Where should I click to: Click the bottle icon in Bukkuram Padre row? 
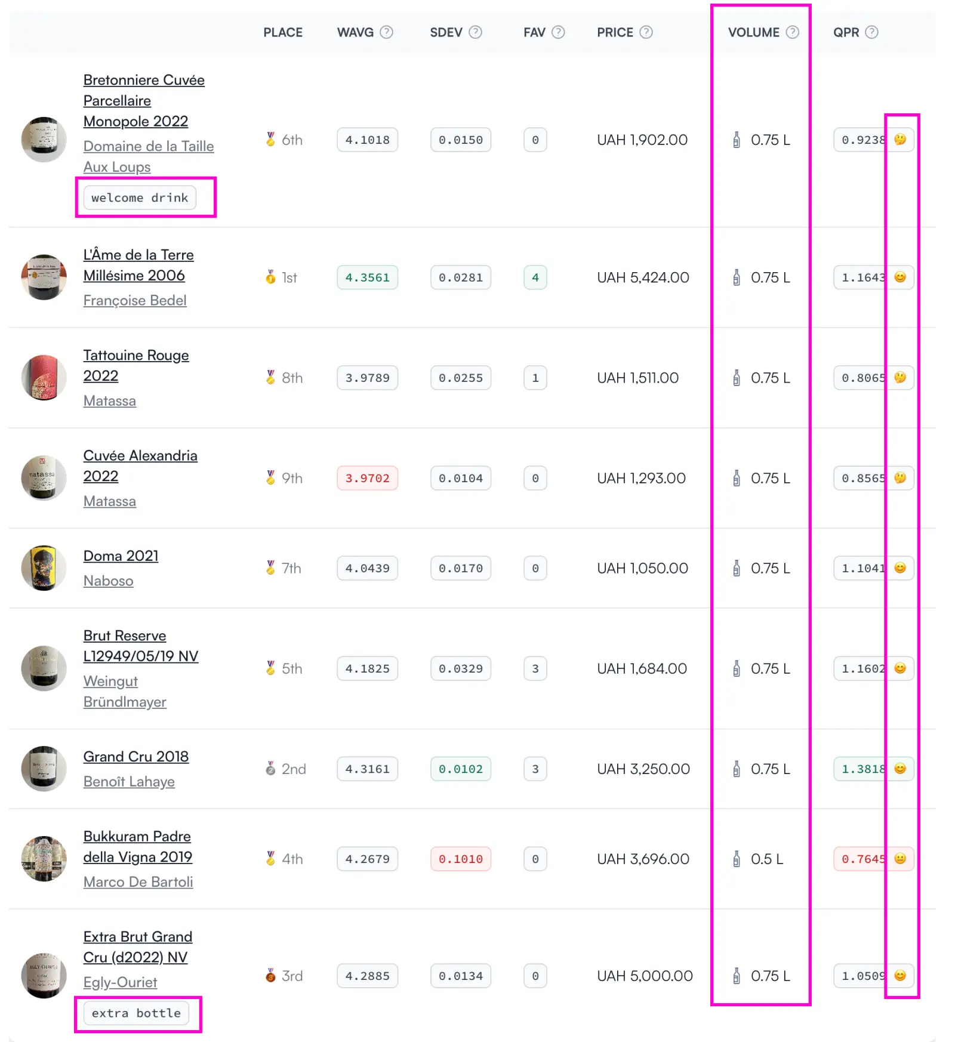737,859
